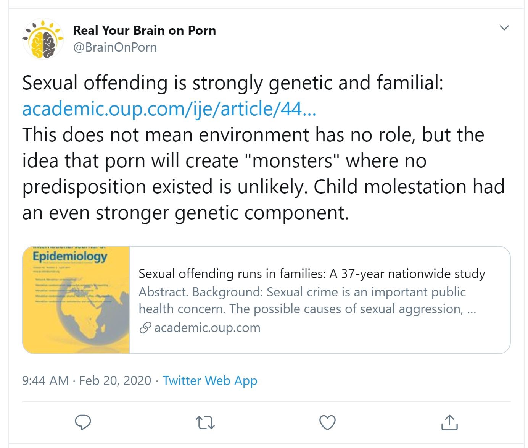Click the 9:44 AM Feb 20, 2020 timestamp
Viewport: 528px width, 448px height.
tap(87, 380)
